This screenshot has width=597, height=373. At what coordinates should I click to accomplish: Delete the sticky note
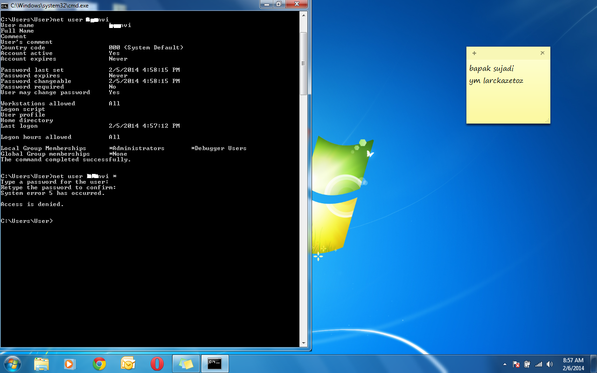click(x=542, y=53)
